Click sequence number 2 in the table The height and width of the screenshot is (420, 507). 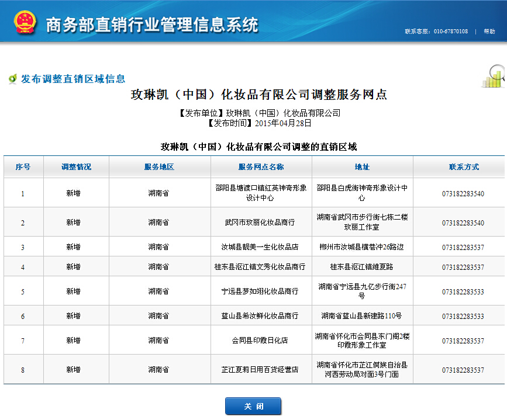(x=23, y=223)
